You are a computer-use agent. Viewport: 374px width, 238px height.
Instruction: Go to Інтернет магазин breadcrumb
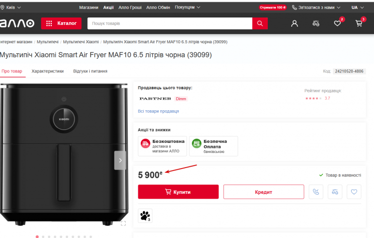(16, 42)
